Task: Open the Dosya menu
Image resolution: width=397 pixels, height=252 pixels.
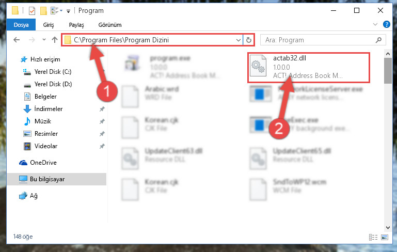Action: pos(21,25)
